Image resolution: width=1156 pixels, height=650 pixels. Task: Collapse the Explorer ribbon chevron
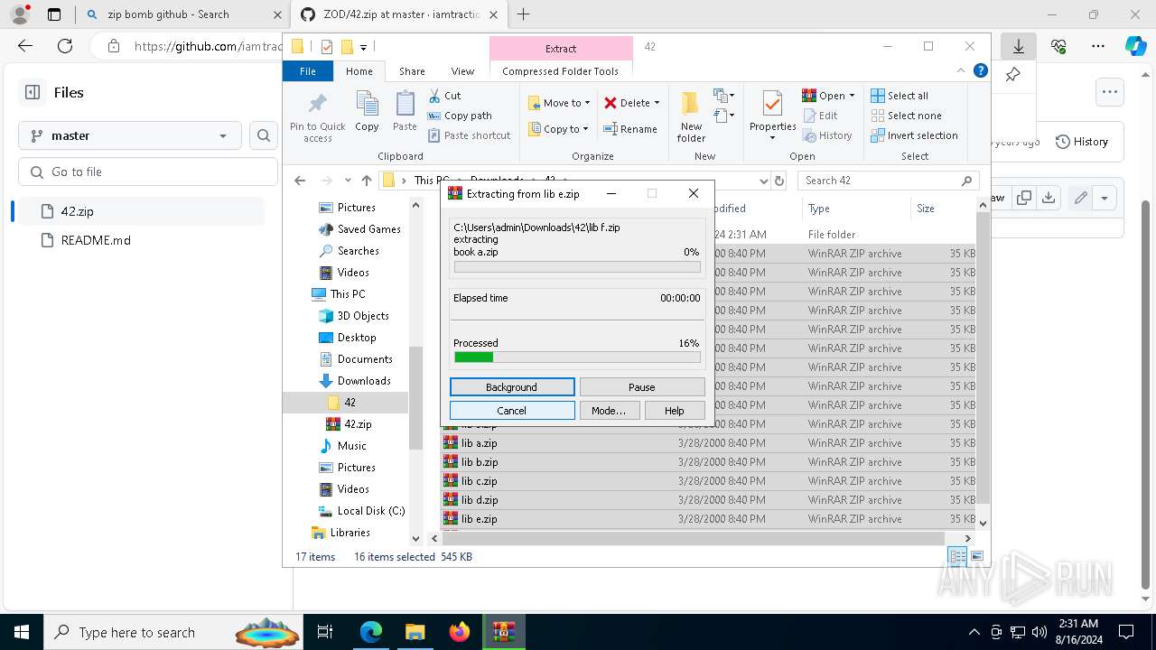click(962, 70)
